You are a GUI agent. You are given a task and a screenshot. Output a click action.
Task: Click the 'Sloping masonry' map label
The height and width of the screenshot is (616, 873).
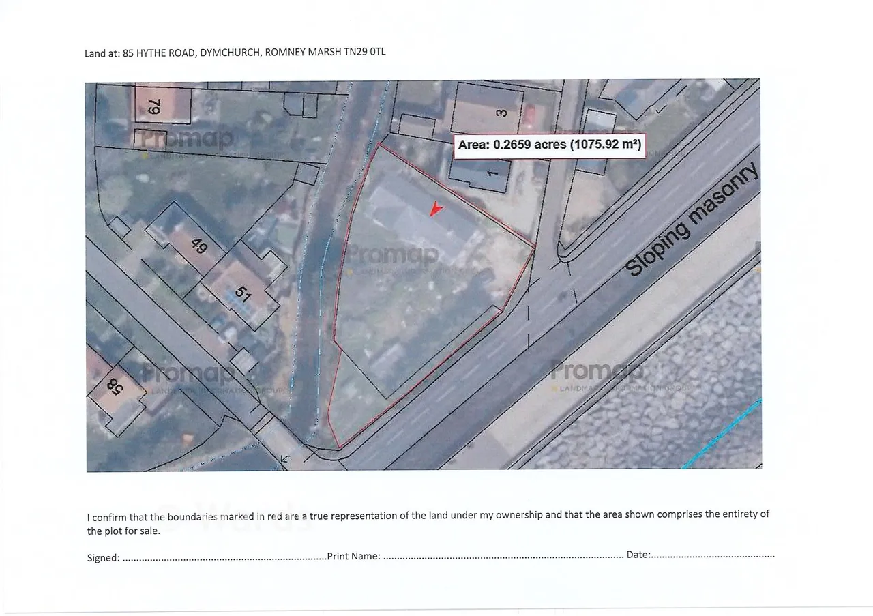(692, 219)
